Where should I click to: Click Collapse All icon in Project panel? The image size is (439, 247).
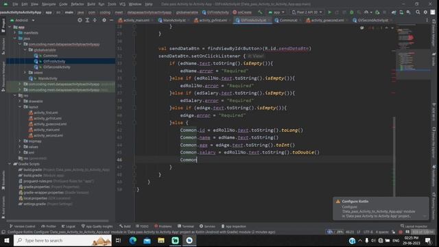(95, 20)
